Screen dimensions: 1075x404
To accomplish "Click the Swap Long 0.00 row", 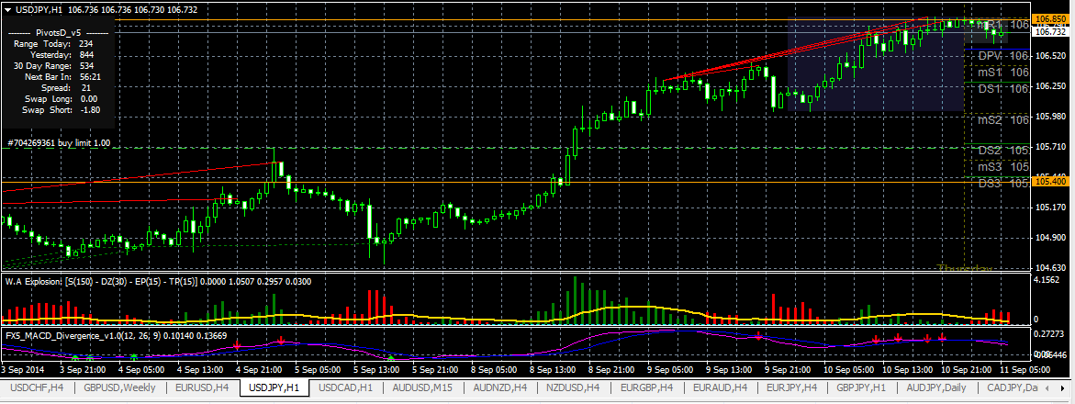I will coord(59,99).
